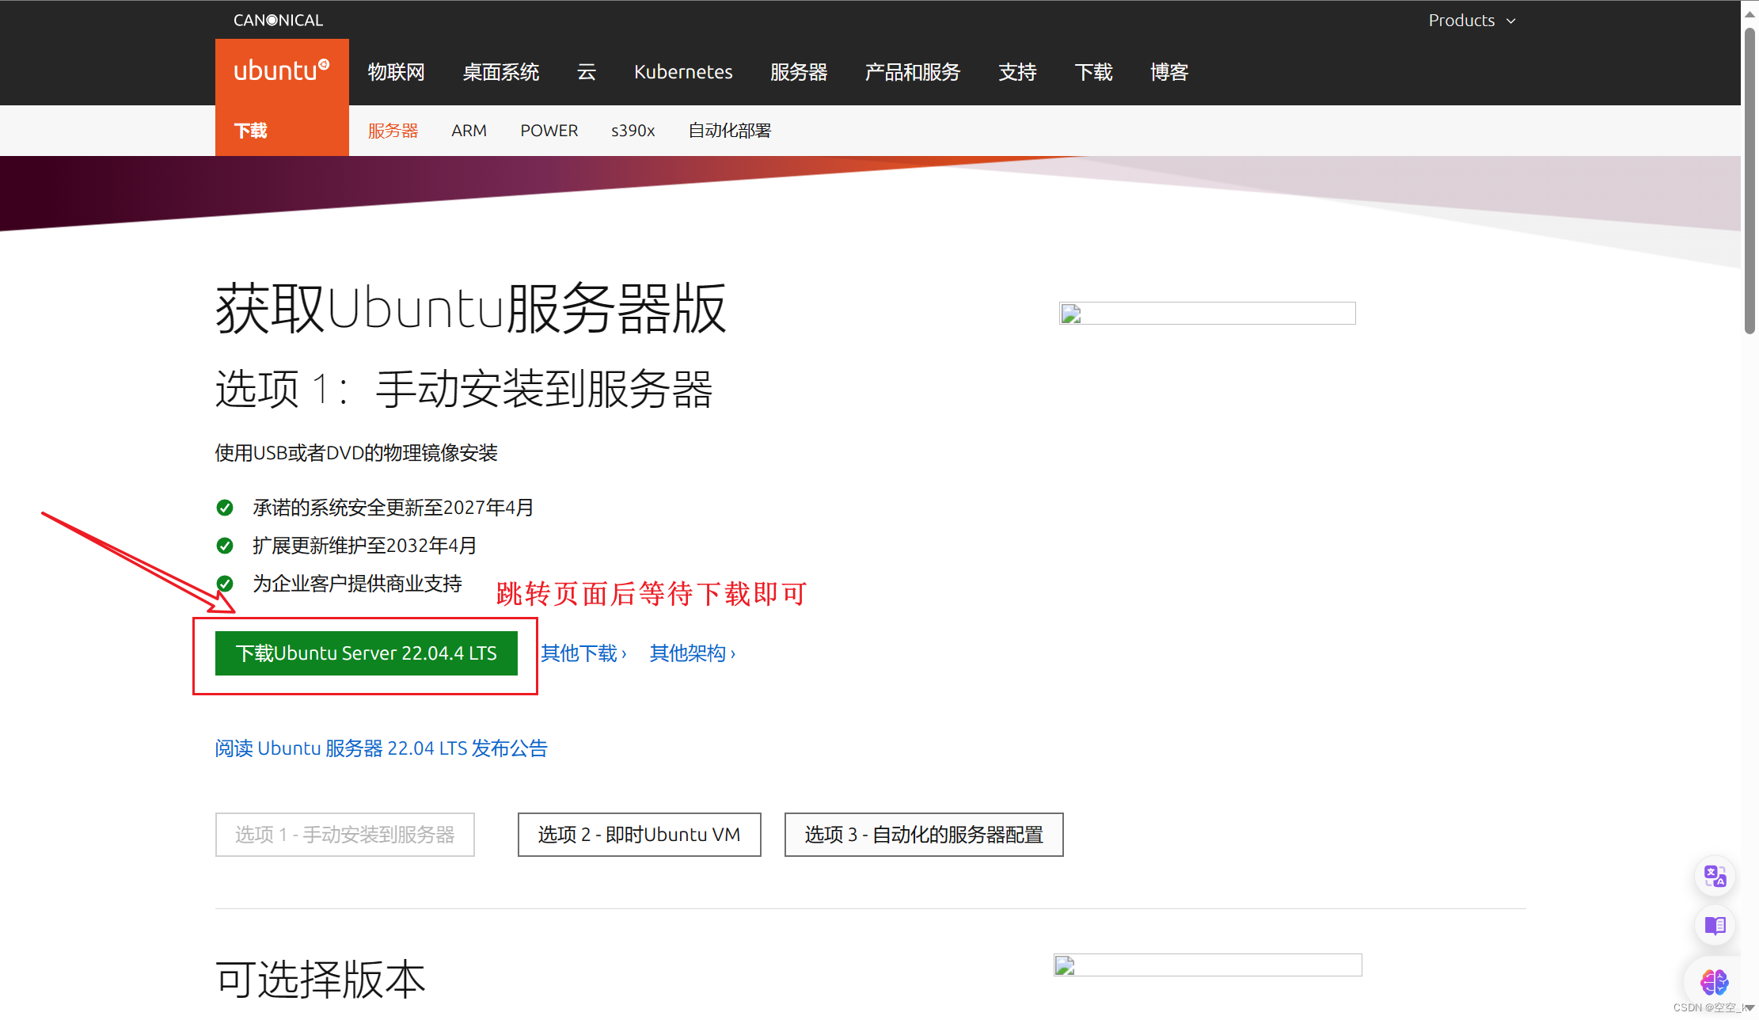Open the Canonical logo link
This screenshot has height=1020, width=1759.
click(278, 20)
